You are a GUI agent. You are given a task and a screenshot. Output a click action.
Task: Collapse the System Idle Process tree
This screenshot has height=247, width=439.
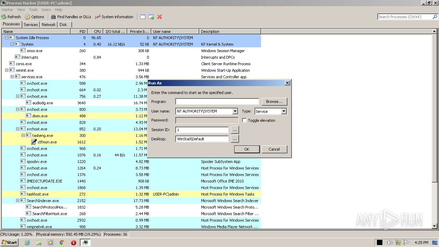pyautogui.click(x=7, y=37)
